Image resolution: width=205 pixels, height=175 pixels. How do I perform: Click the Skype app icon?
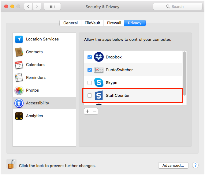click(99, 82)
